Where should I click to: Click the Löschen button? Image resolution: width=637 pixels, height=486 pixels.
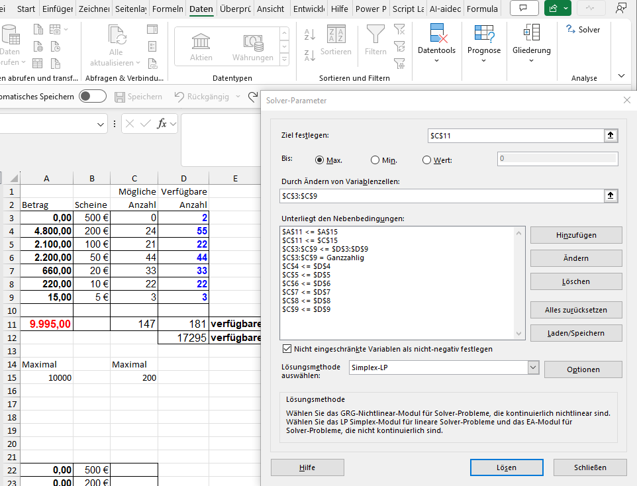click(x=576, y=281)
